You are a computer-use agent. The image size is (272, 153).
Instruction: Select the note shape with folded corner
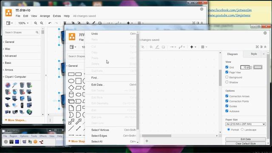[71, 108]
